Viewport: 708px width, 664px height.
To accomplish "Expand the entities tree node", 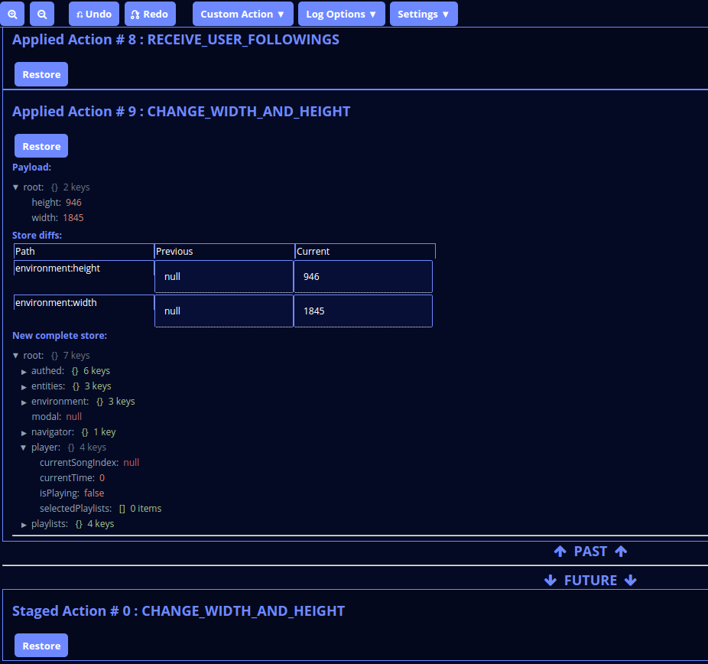I will (24, 386).
